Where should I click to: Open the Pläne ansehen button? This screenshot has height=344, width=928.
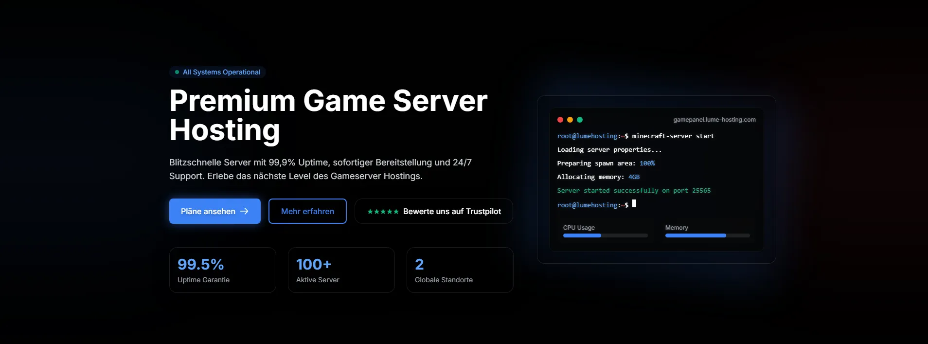[x=214, y=211]
